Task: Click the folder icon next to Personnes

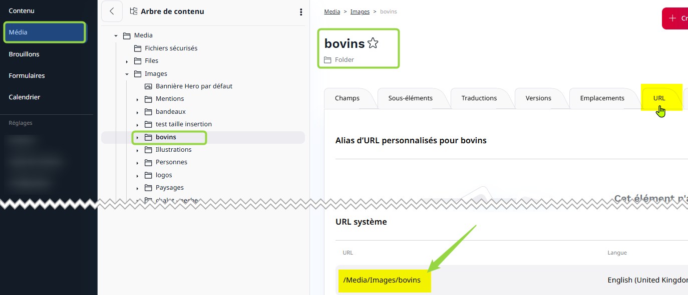Action: [x=148, y=162]
